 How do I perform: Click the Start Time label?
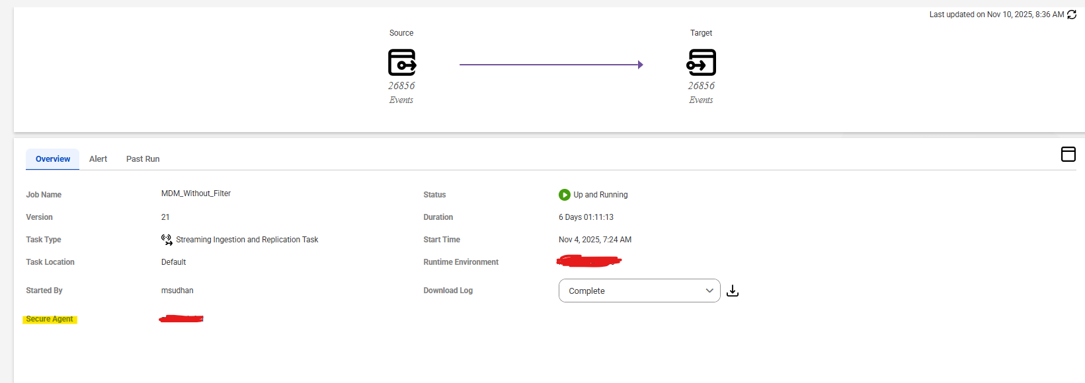tap(442, 240)
